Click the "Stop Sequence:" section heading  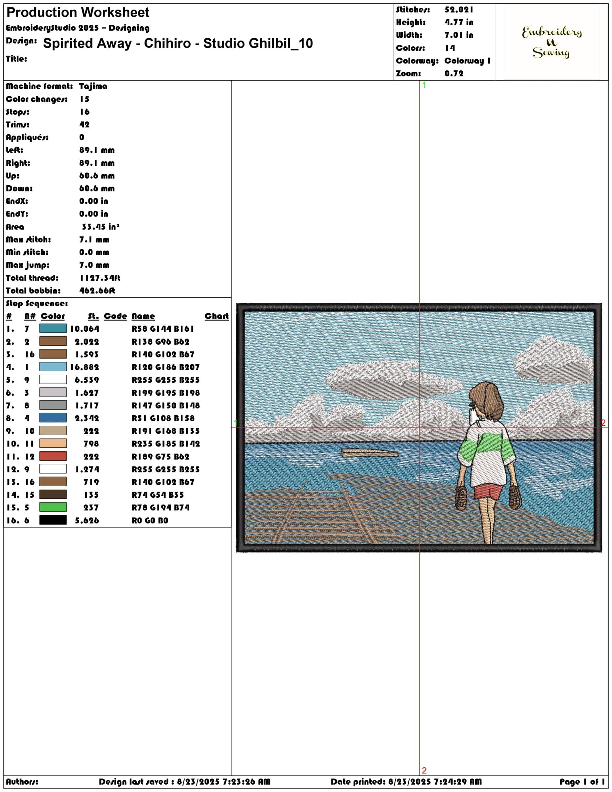[x=37, y=303]
